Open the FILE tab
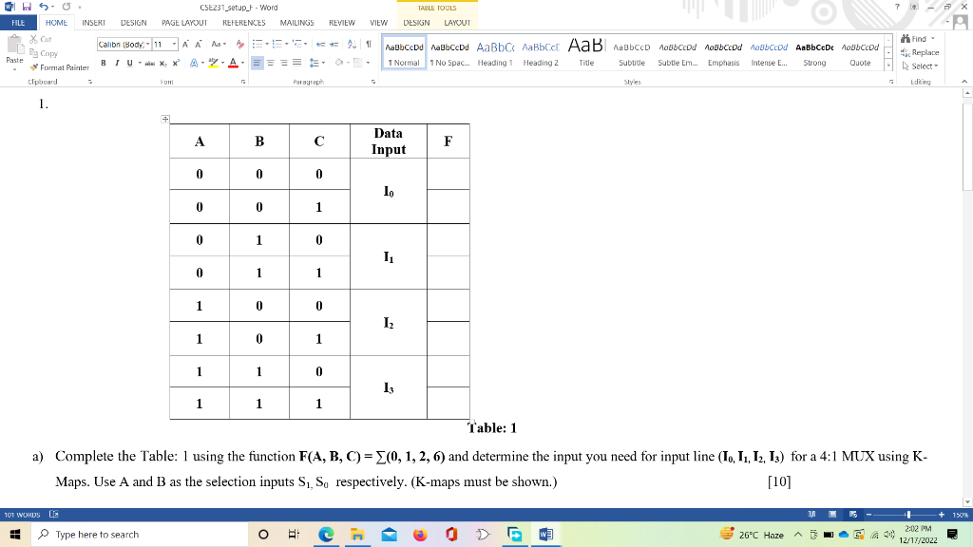 [x=18, y=23]
